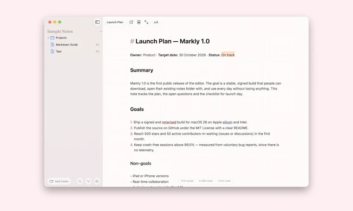353x211 pixels.
Task: Click the Projects folder icon
Action: coord(52,38)
